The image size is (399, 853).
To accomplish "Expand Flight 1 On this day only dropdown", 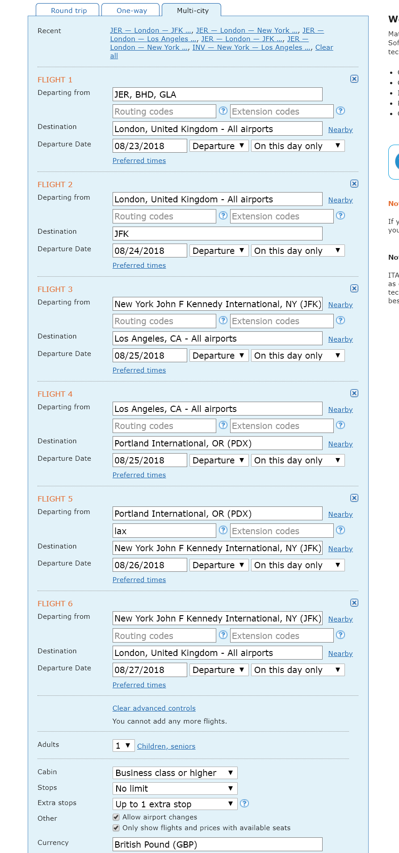I will pyautogui.click(x=298, y=146).
